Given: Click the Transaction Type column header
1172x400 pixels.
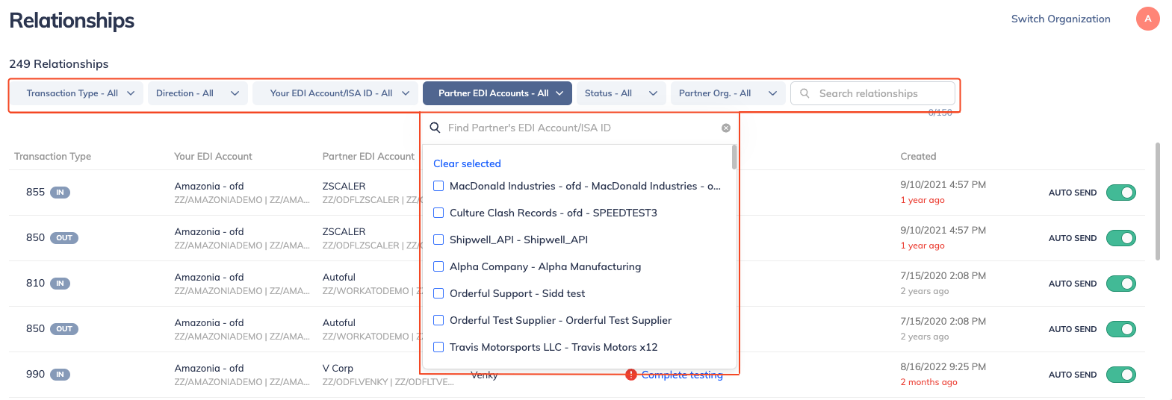Looking at the screenshot, I should [52, 156].
